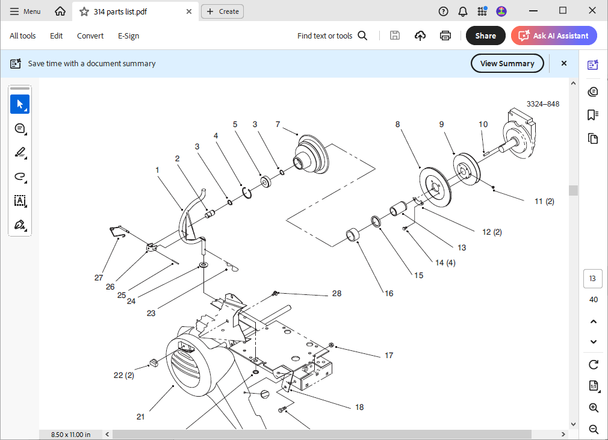Open the Adobe apps grid icon
608x440 pixels.
482,11
